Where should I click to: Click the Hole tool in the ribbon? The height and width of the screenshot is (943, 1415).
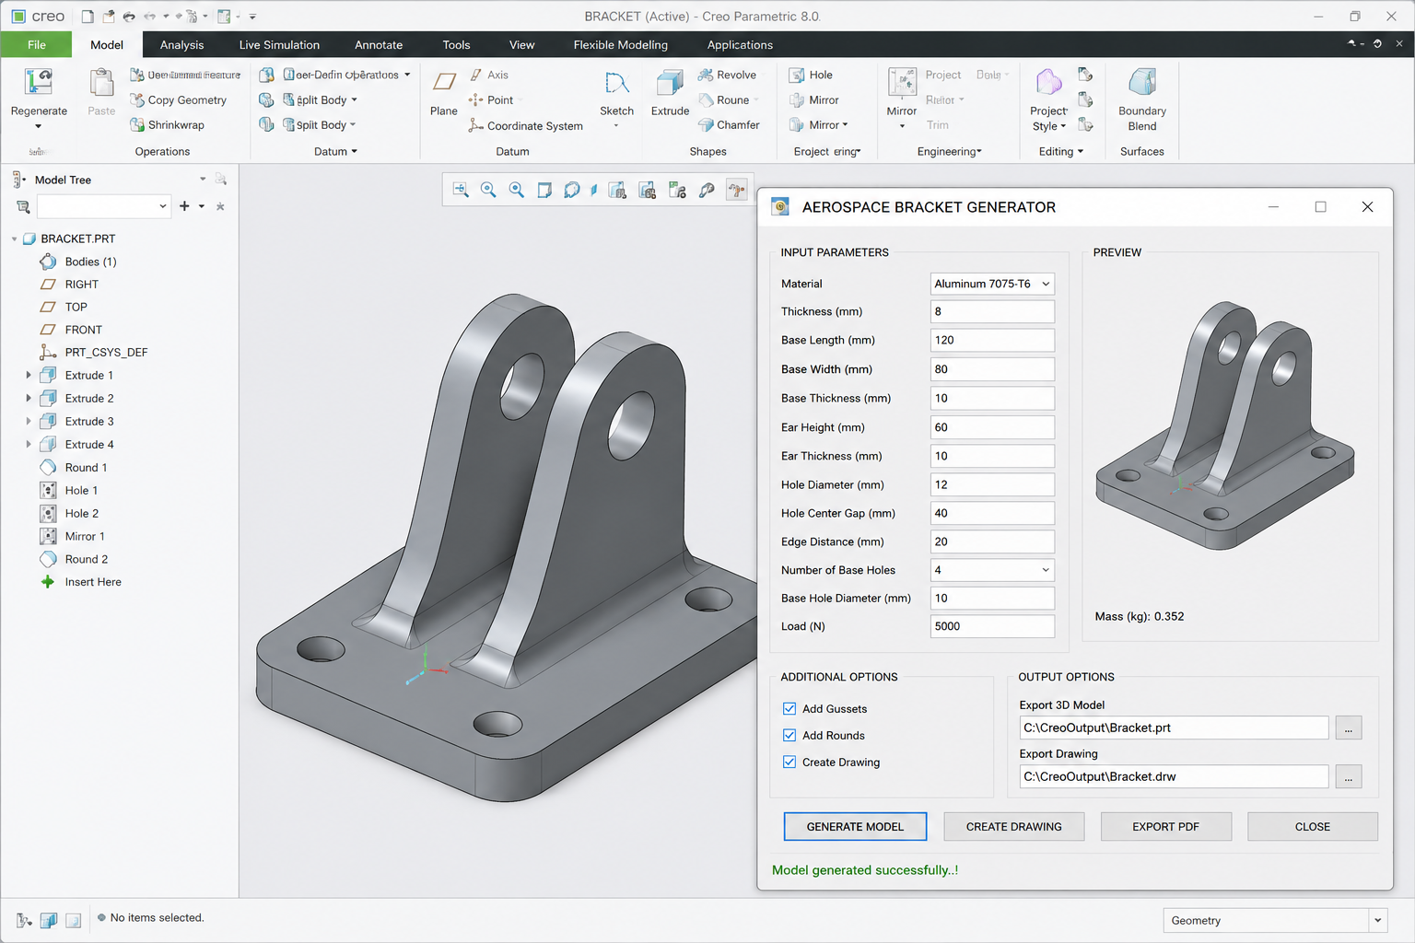click(x=811, y=75)
